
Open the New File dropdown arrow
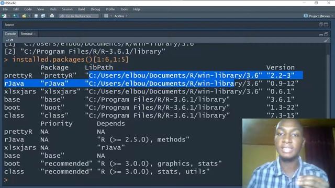[x=9, y=16]
